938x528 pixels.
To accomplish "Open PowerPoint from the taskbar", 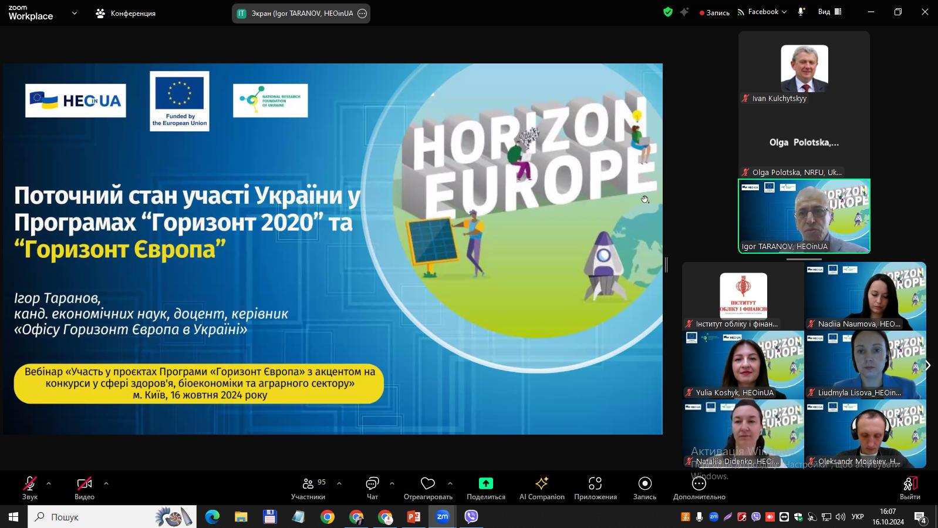I will pos(414,517).
